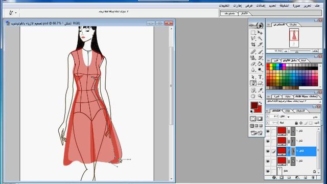Select the Slice tool
Screen dimensions: 327x184
[260, 44]
